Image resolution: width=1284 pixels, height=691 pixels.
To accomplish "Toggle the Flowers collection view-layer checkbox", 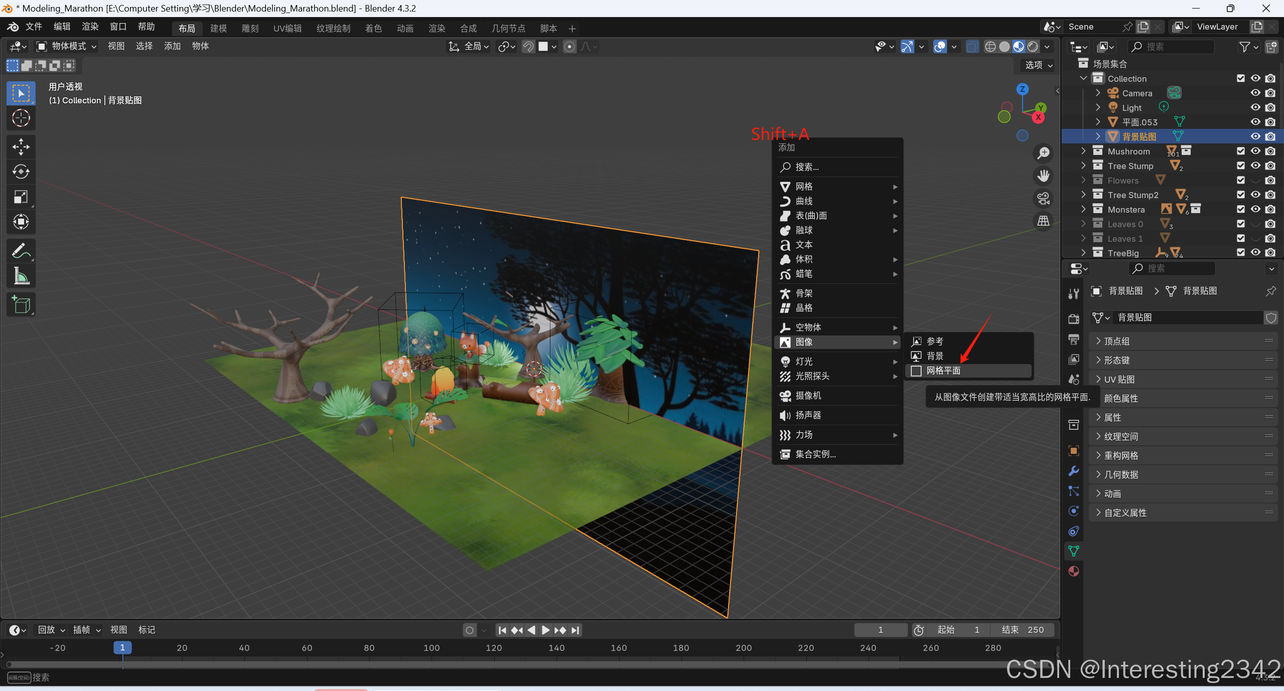I will point(1240,180).
